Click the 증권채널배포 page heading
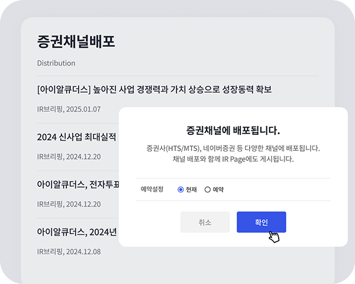 click(x=76, y=41)
